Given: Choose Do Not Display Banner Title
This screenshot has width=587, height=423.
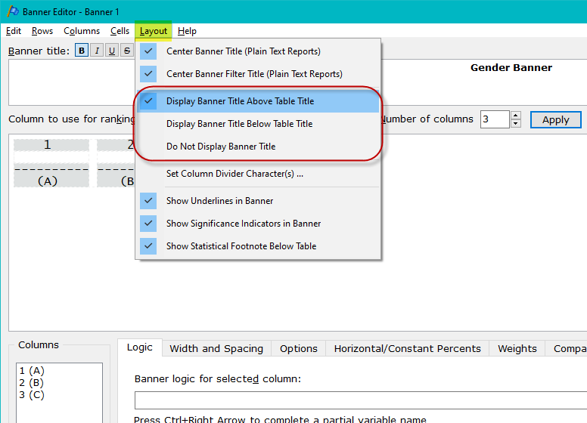Looking at the screenshot, I should (220, 147).
